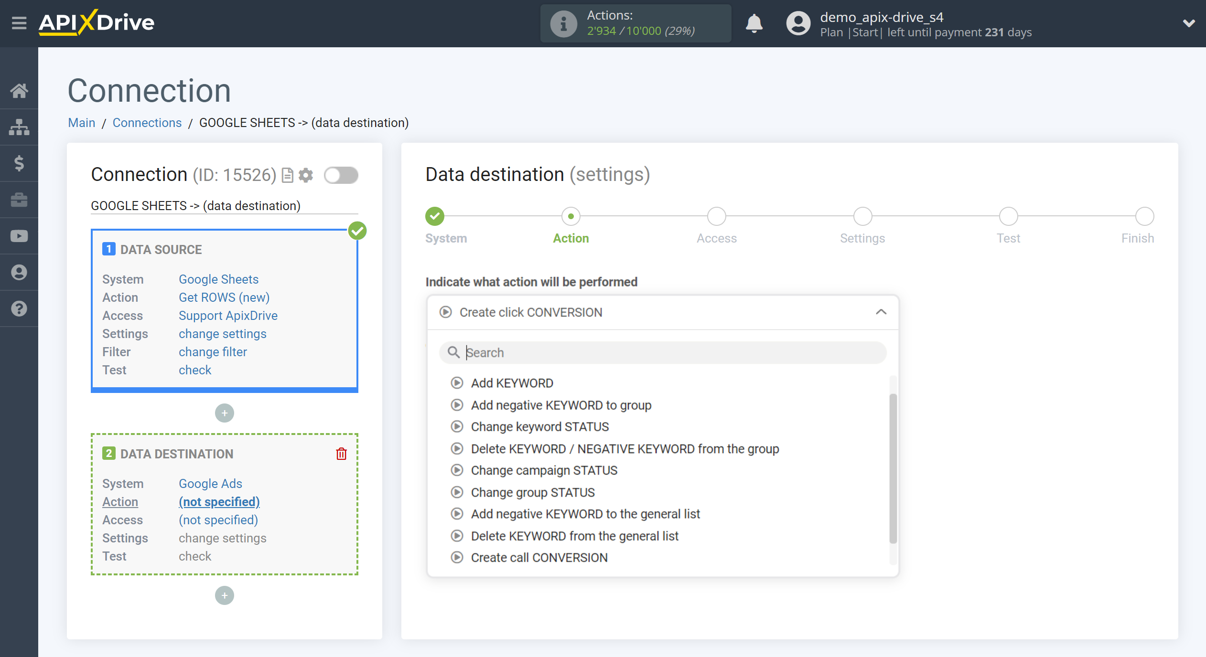Open the profile icon in sidebar
The height and width of the screenshot is (657, 1206).
(x=19, y=272)
